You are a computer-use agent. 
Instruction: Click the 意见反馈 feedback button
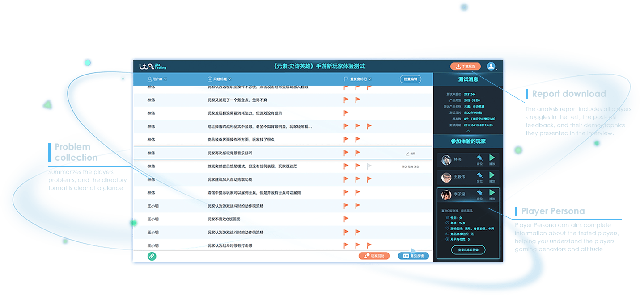pos(413,256)
